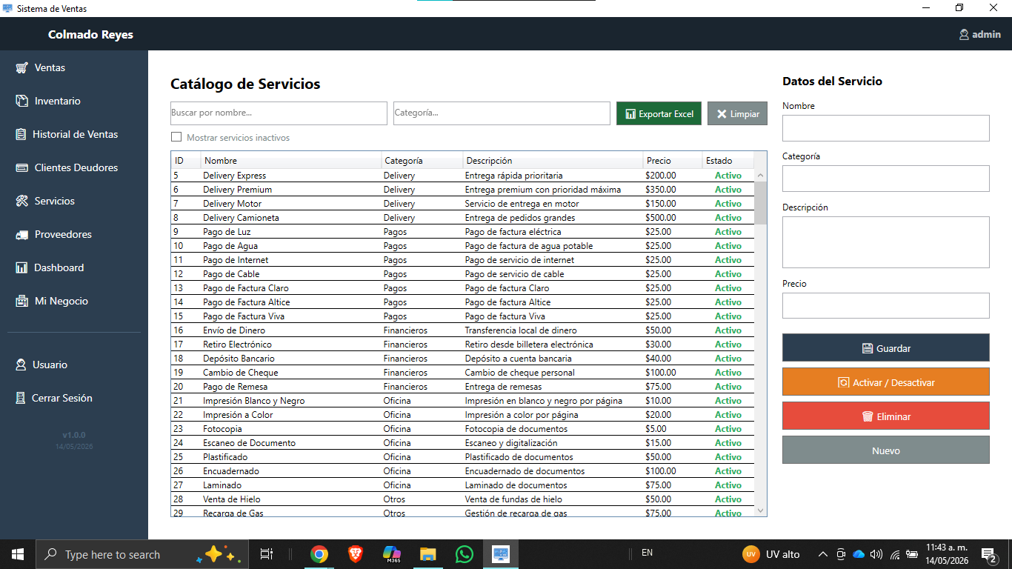Navigate to Proveedores section

coord(74,234)
